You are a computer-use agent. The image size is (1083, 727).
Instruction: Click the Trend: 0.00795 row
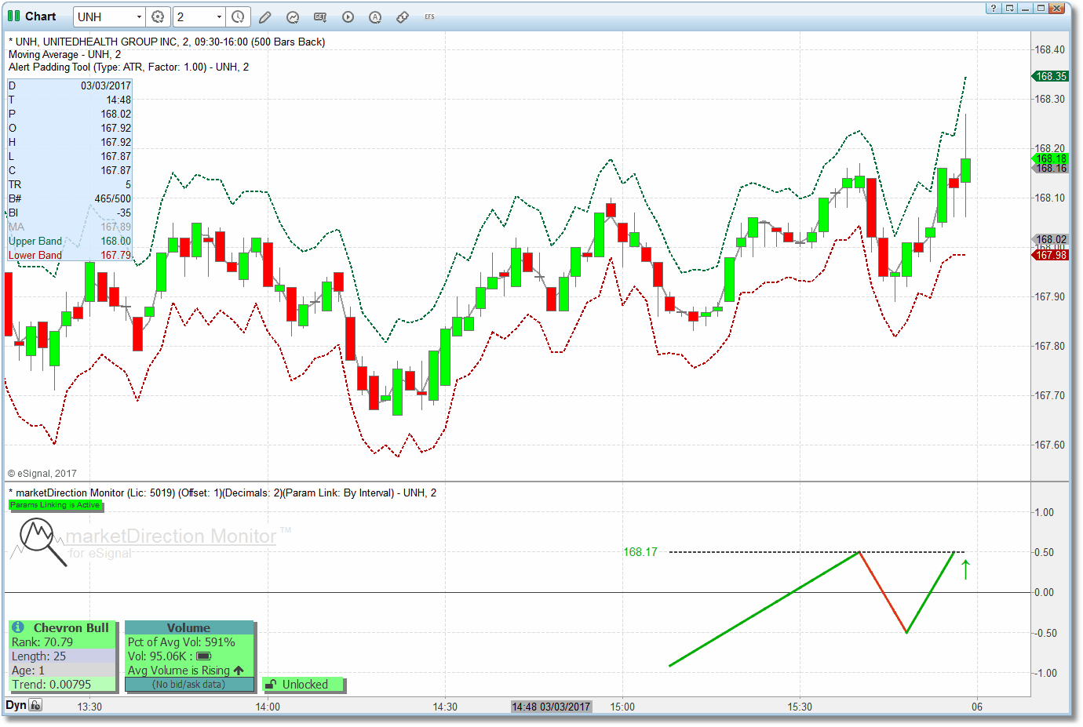(x=63, y=685)
